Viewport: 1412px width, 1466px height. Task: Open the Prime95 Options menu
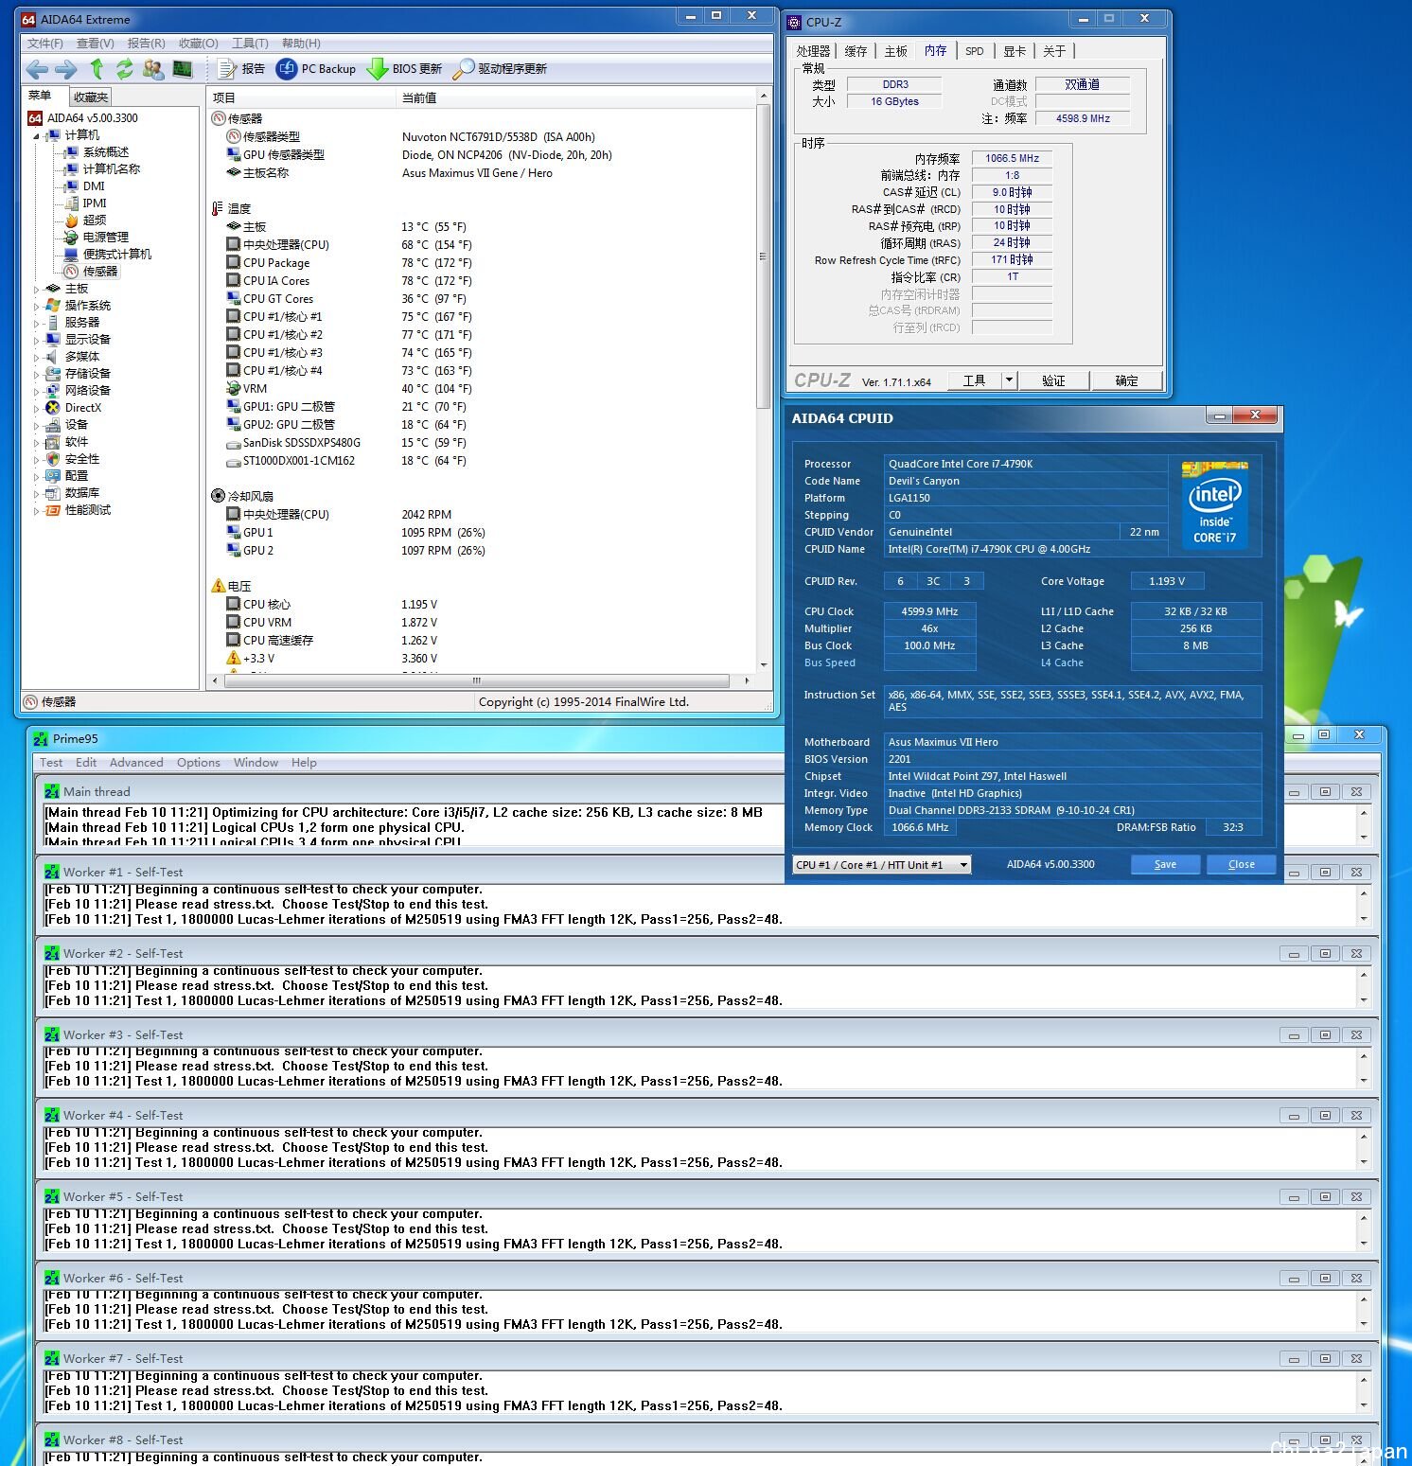click(199, 763)
